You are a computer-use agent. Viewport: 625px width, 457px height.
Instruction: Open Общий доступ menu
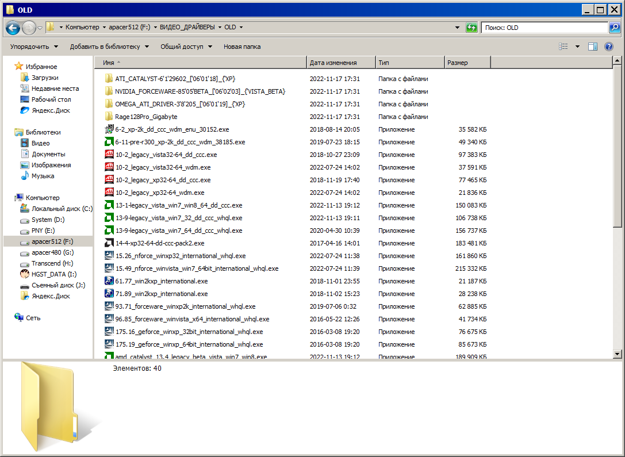tap(186, 47)
